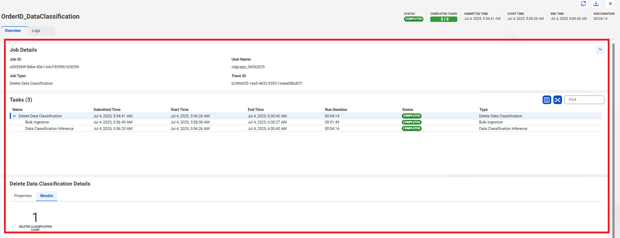Image resolution: width=620 pixels, height=238 pixels.
Task: Open the Logs tab
Action: point(36,31)
